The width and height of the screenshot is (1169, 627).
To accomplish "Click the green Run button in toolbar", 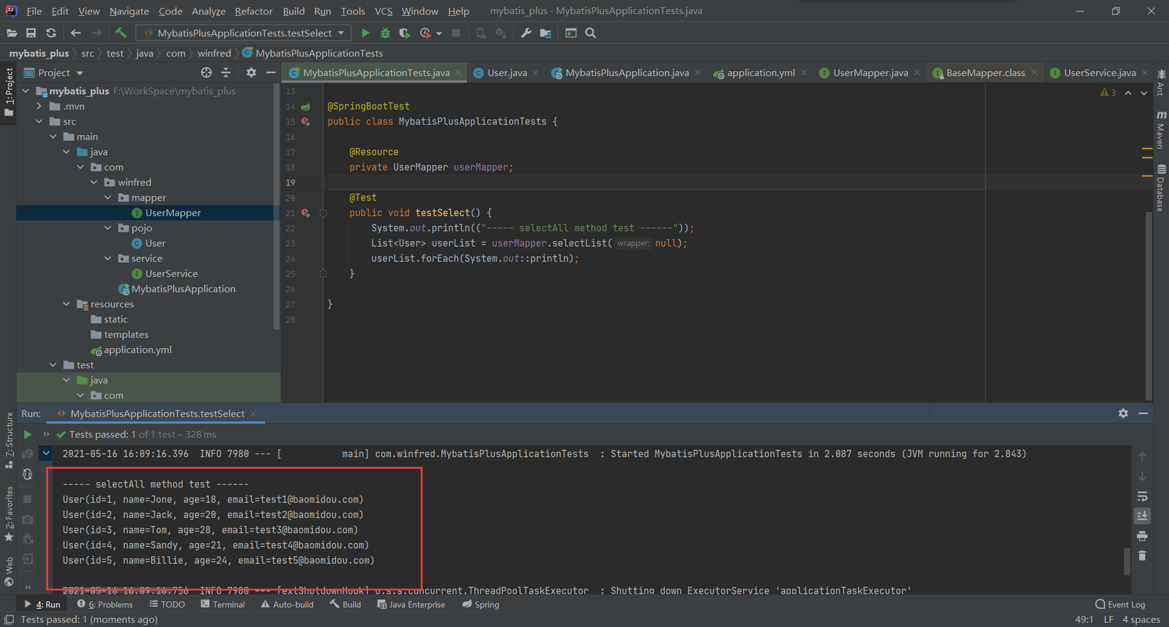I will [x=365, y=33].
